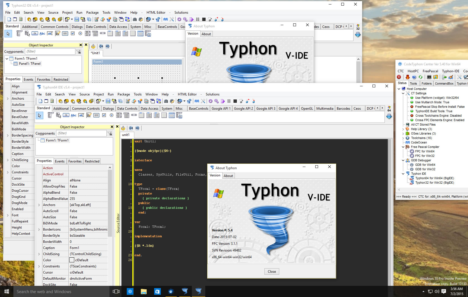Click clDefault color swatch in Typhon64 inspector
Image resolution: width=468 pixels, height=297 pixels.
tap(72, 260)
